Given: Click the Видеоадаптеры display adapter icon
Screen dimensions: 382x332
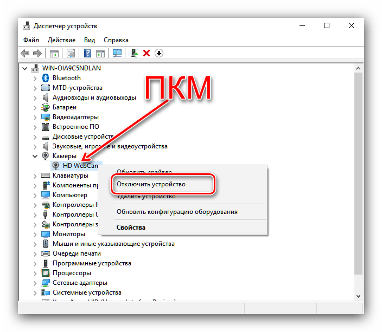Looking at the screenshot, I should [x=46, y=117].
